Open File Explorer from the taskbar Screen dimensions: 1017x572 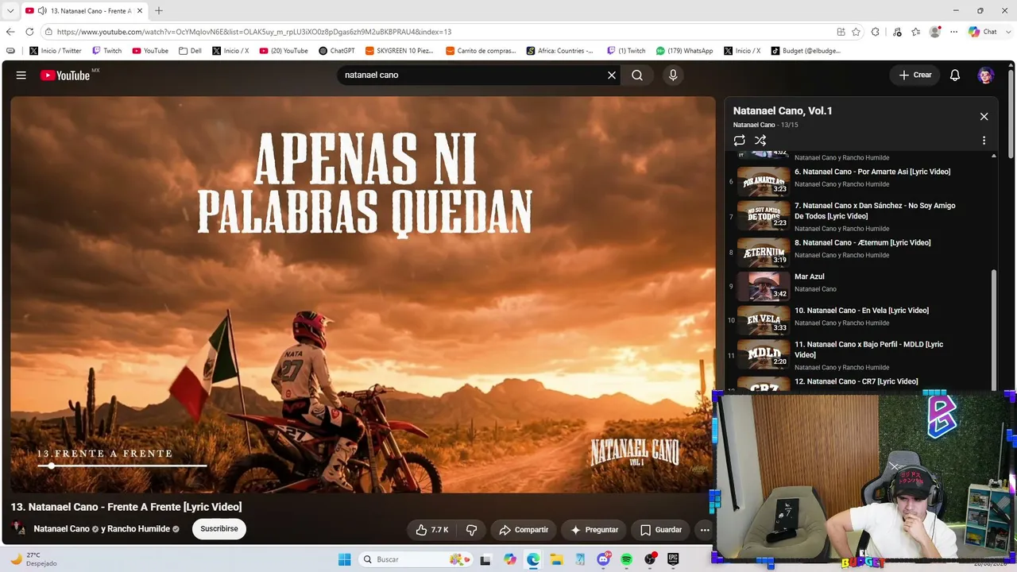[556, 559]
